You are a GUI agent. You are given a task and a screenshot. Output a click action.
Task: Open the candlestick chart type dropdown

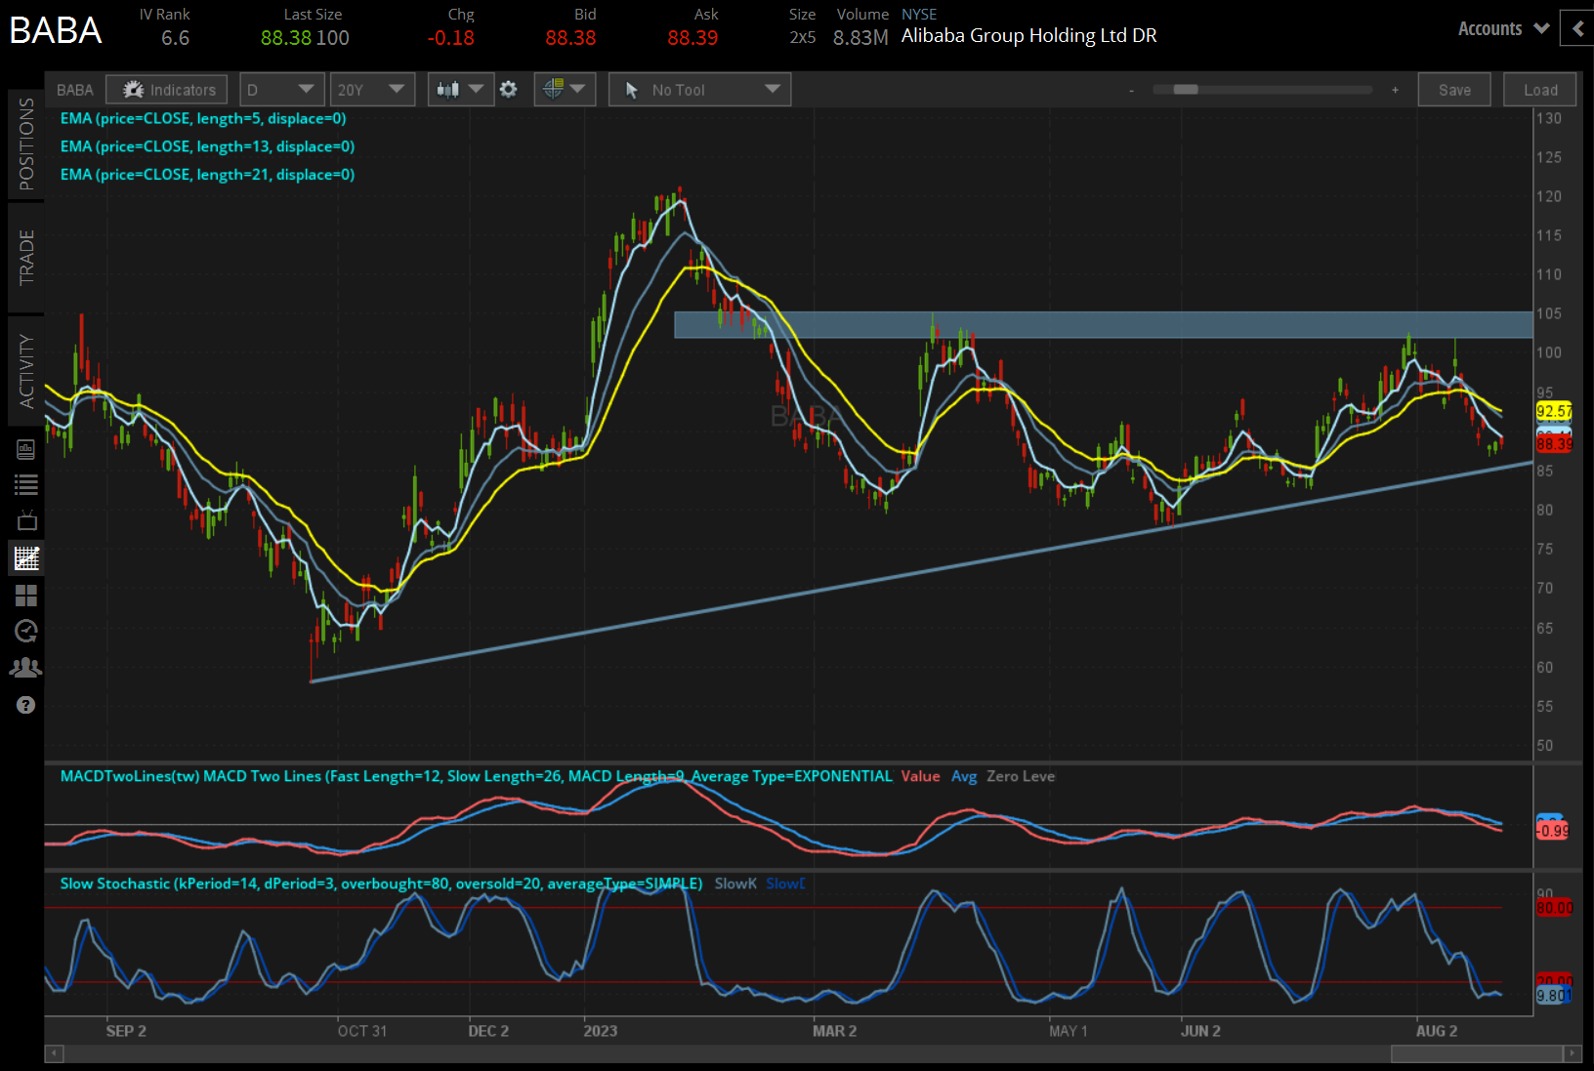(x=460, y=90)
